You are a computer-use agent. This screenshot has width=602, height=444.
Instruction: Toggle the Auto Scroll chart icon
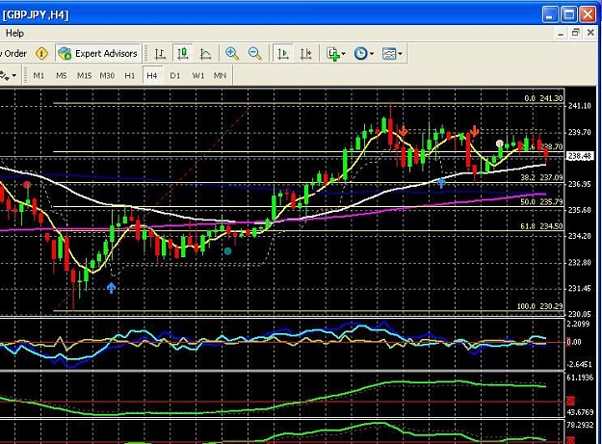[x=283, y=53]
